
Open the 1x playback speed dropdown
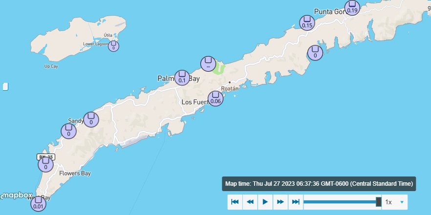395,202
